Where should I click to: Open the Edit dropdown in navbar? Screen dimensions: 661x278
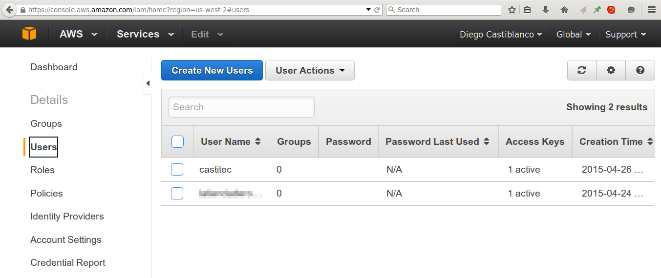207,34
